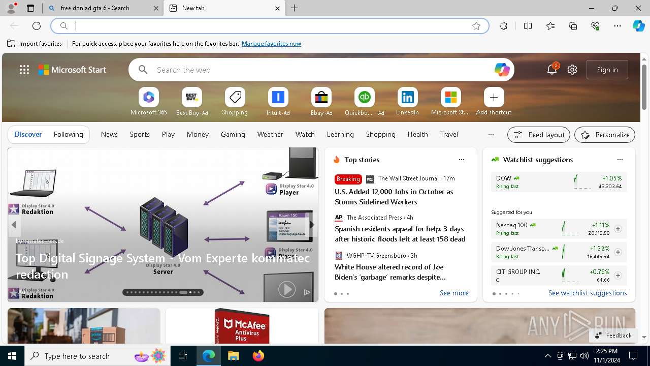This screenshot has height=366, width=650.
Task: Refresh the page with reload icon
Action: coord(37,26)
